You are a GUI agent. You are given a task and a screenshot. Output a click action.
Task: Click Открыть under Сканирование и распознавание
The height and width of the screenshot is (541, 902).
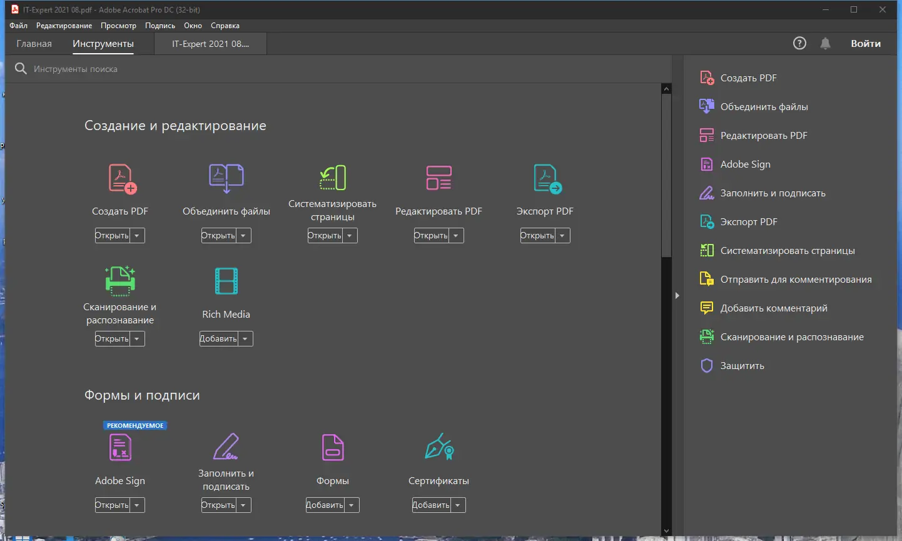click(x=113, y=339)
